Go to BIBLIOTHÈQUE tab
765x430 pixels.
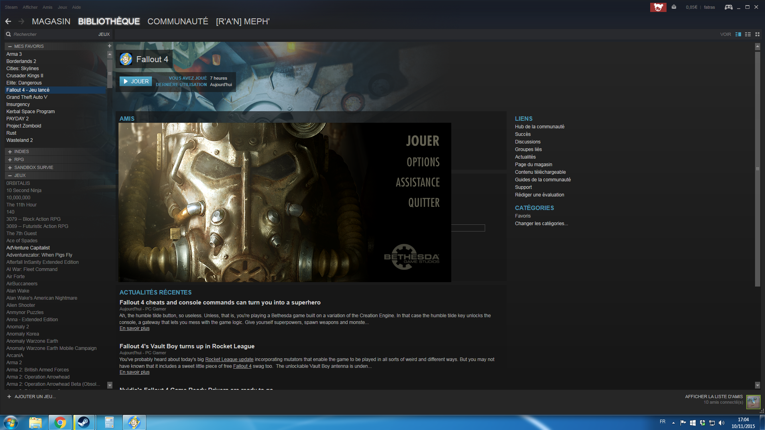(x=109, y=22)
